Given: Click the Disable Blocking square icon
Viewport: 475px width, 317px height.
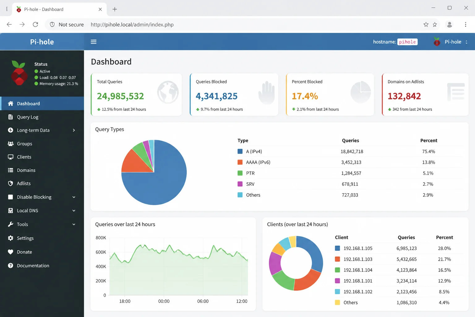Looking at the screenshot, I should point(11,197).
